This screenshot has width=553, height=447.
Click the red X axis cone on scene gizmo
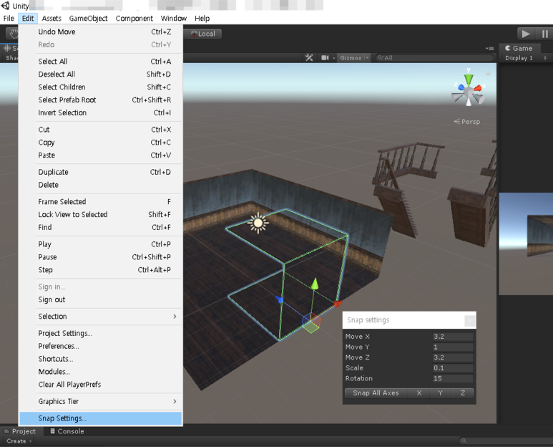[x=478, y=87]
